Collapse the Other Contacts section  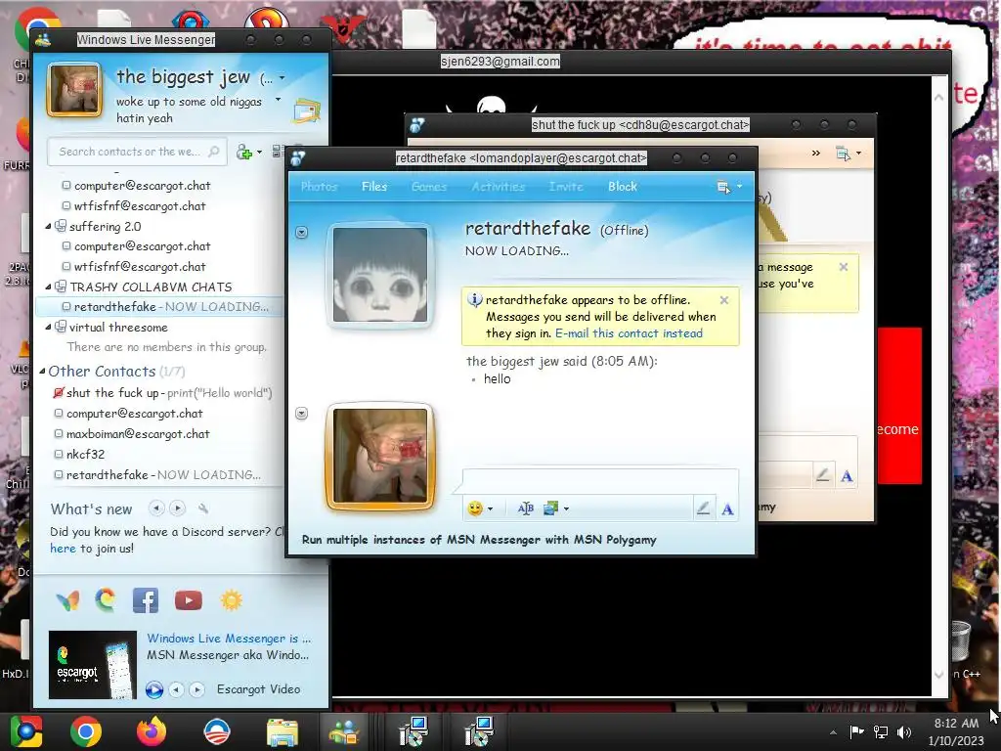pos(42,371)
